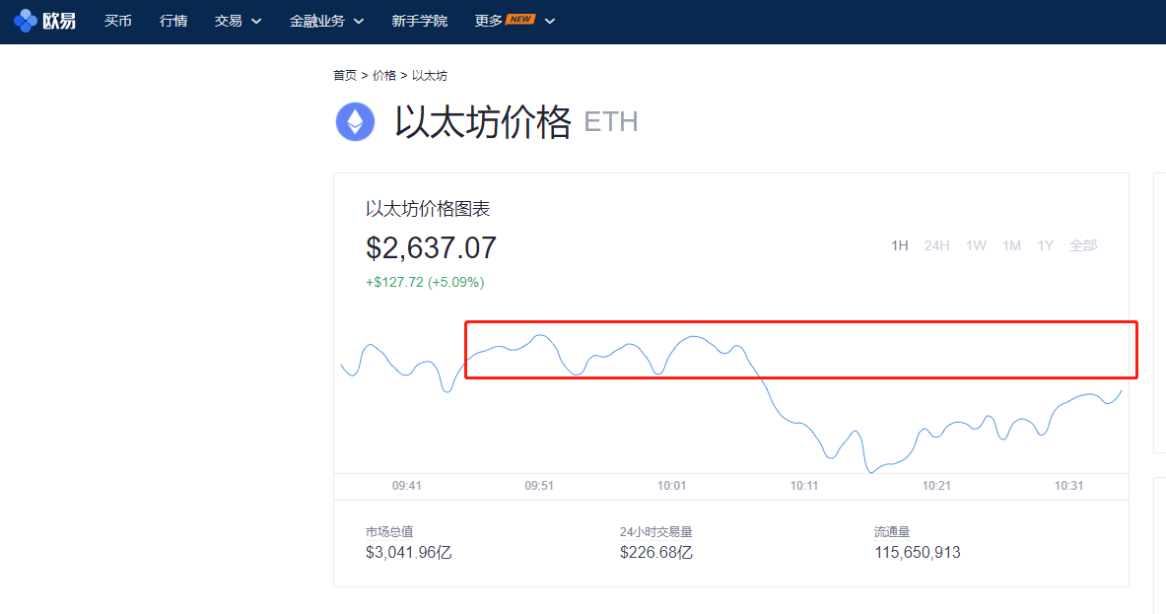
Task: Expand the 交易 dropdown menu
Action: click(x=238, y=21)
